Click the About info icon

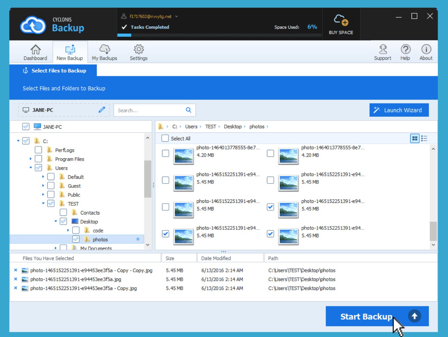pyautogui.click(x=426, y=50)
